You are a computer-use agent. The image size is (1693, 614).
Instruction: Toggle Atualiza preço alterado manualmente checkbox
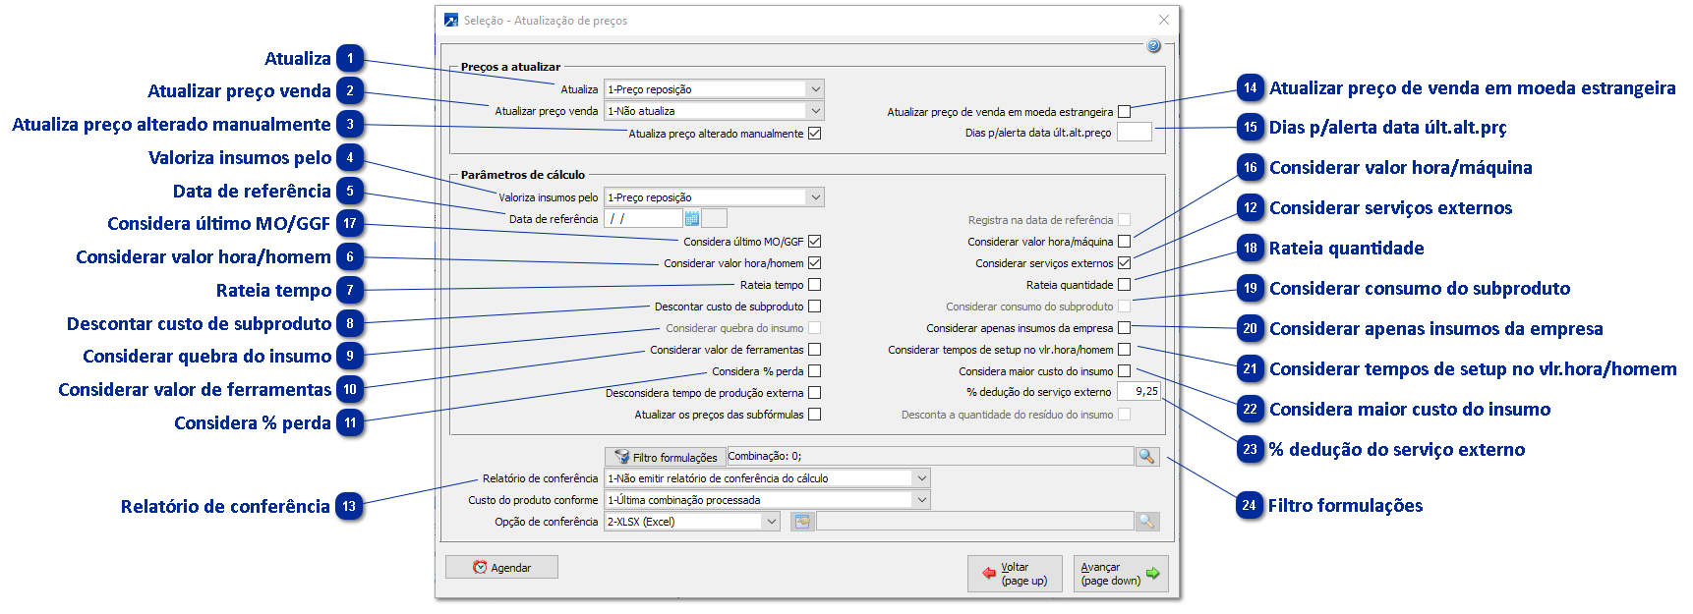814,134
